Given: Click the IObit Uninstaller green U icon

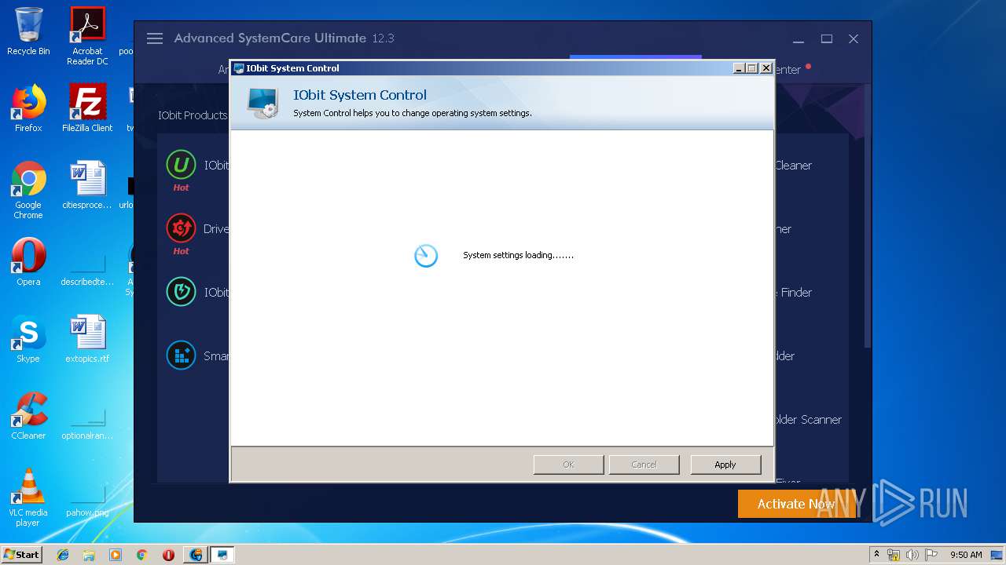Looking at the screenshot, I should coord(181,165).
